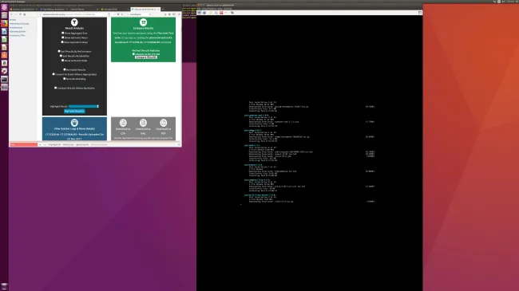Launch Firefox from the Ubuntu dock

4,23
